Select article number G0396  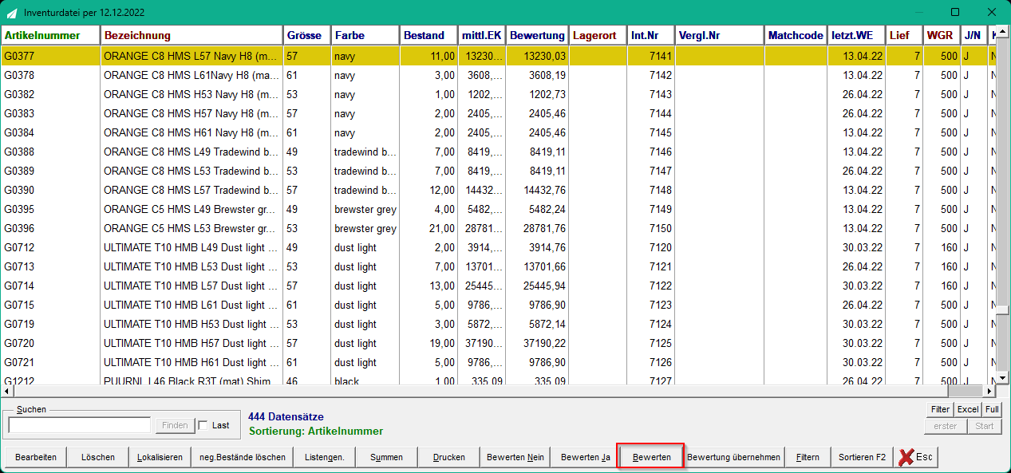point(19,228)
